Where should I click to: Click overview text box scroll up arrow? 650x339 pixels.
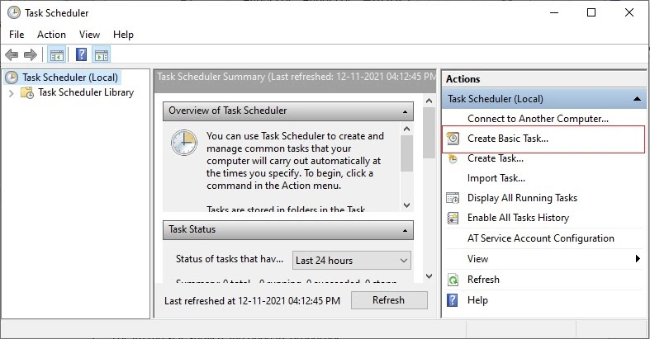(x=406, y=129)
